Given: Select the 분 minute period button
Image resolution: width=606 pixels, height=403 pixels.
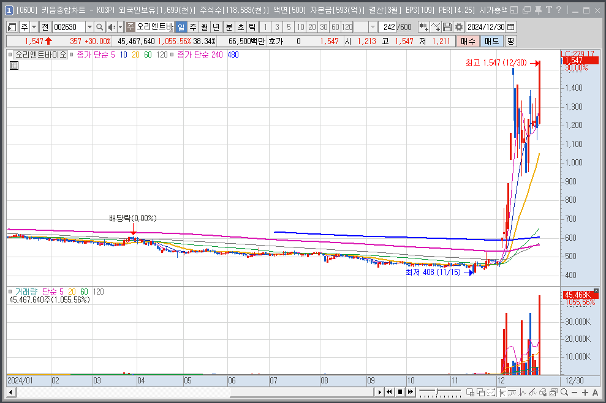Looking at the screenshot, I should pyautogui.click(x=229, y=27).
